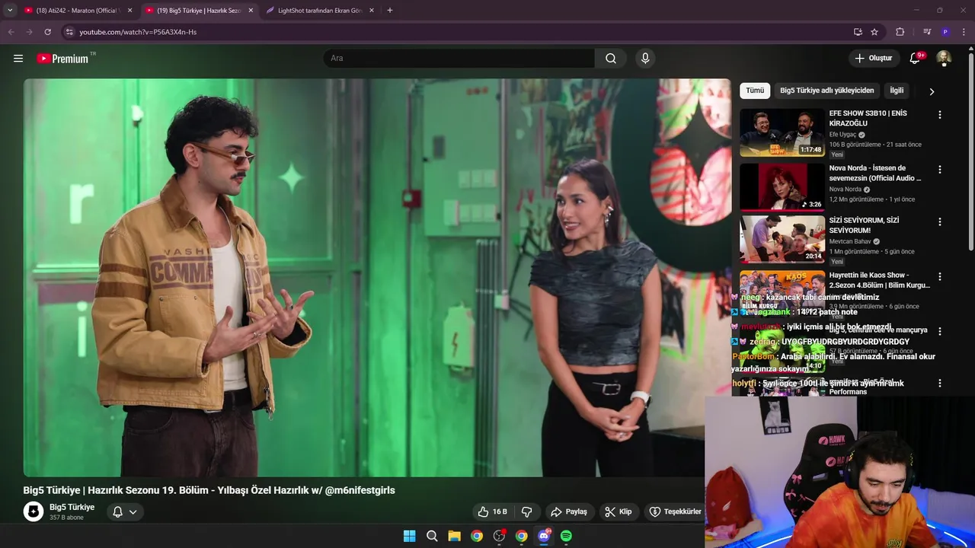Viewport: 975px width, 548px height.
Task: Open Spotify from the taskbar
Action: pos(566,536)
